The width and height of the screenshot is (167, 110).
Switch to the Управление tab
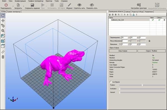[149, 12]
